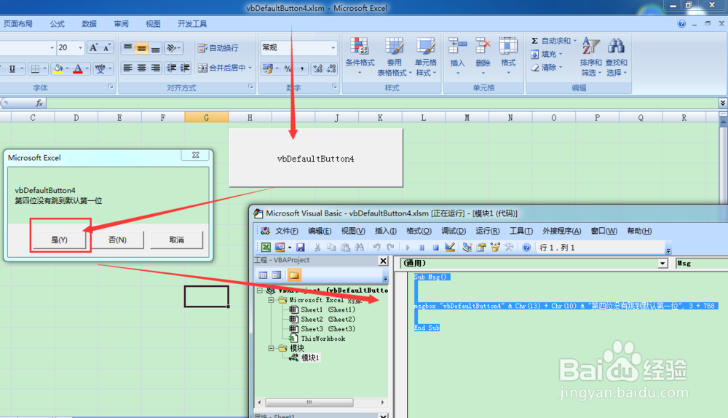Apply red font color A

coord(78,68)
